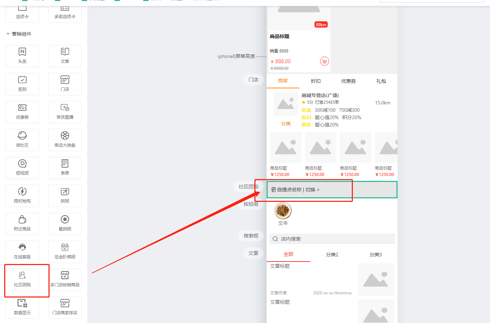
Task: Select the 在线客服 customer service component
Action: (x=22, y=251)
